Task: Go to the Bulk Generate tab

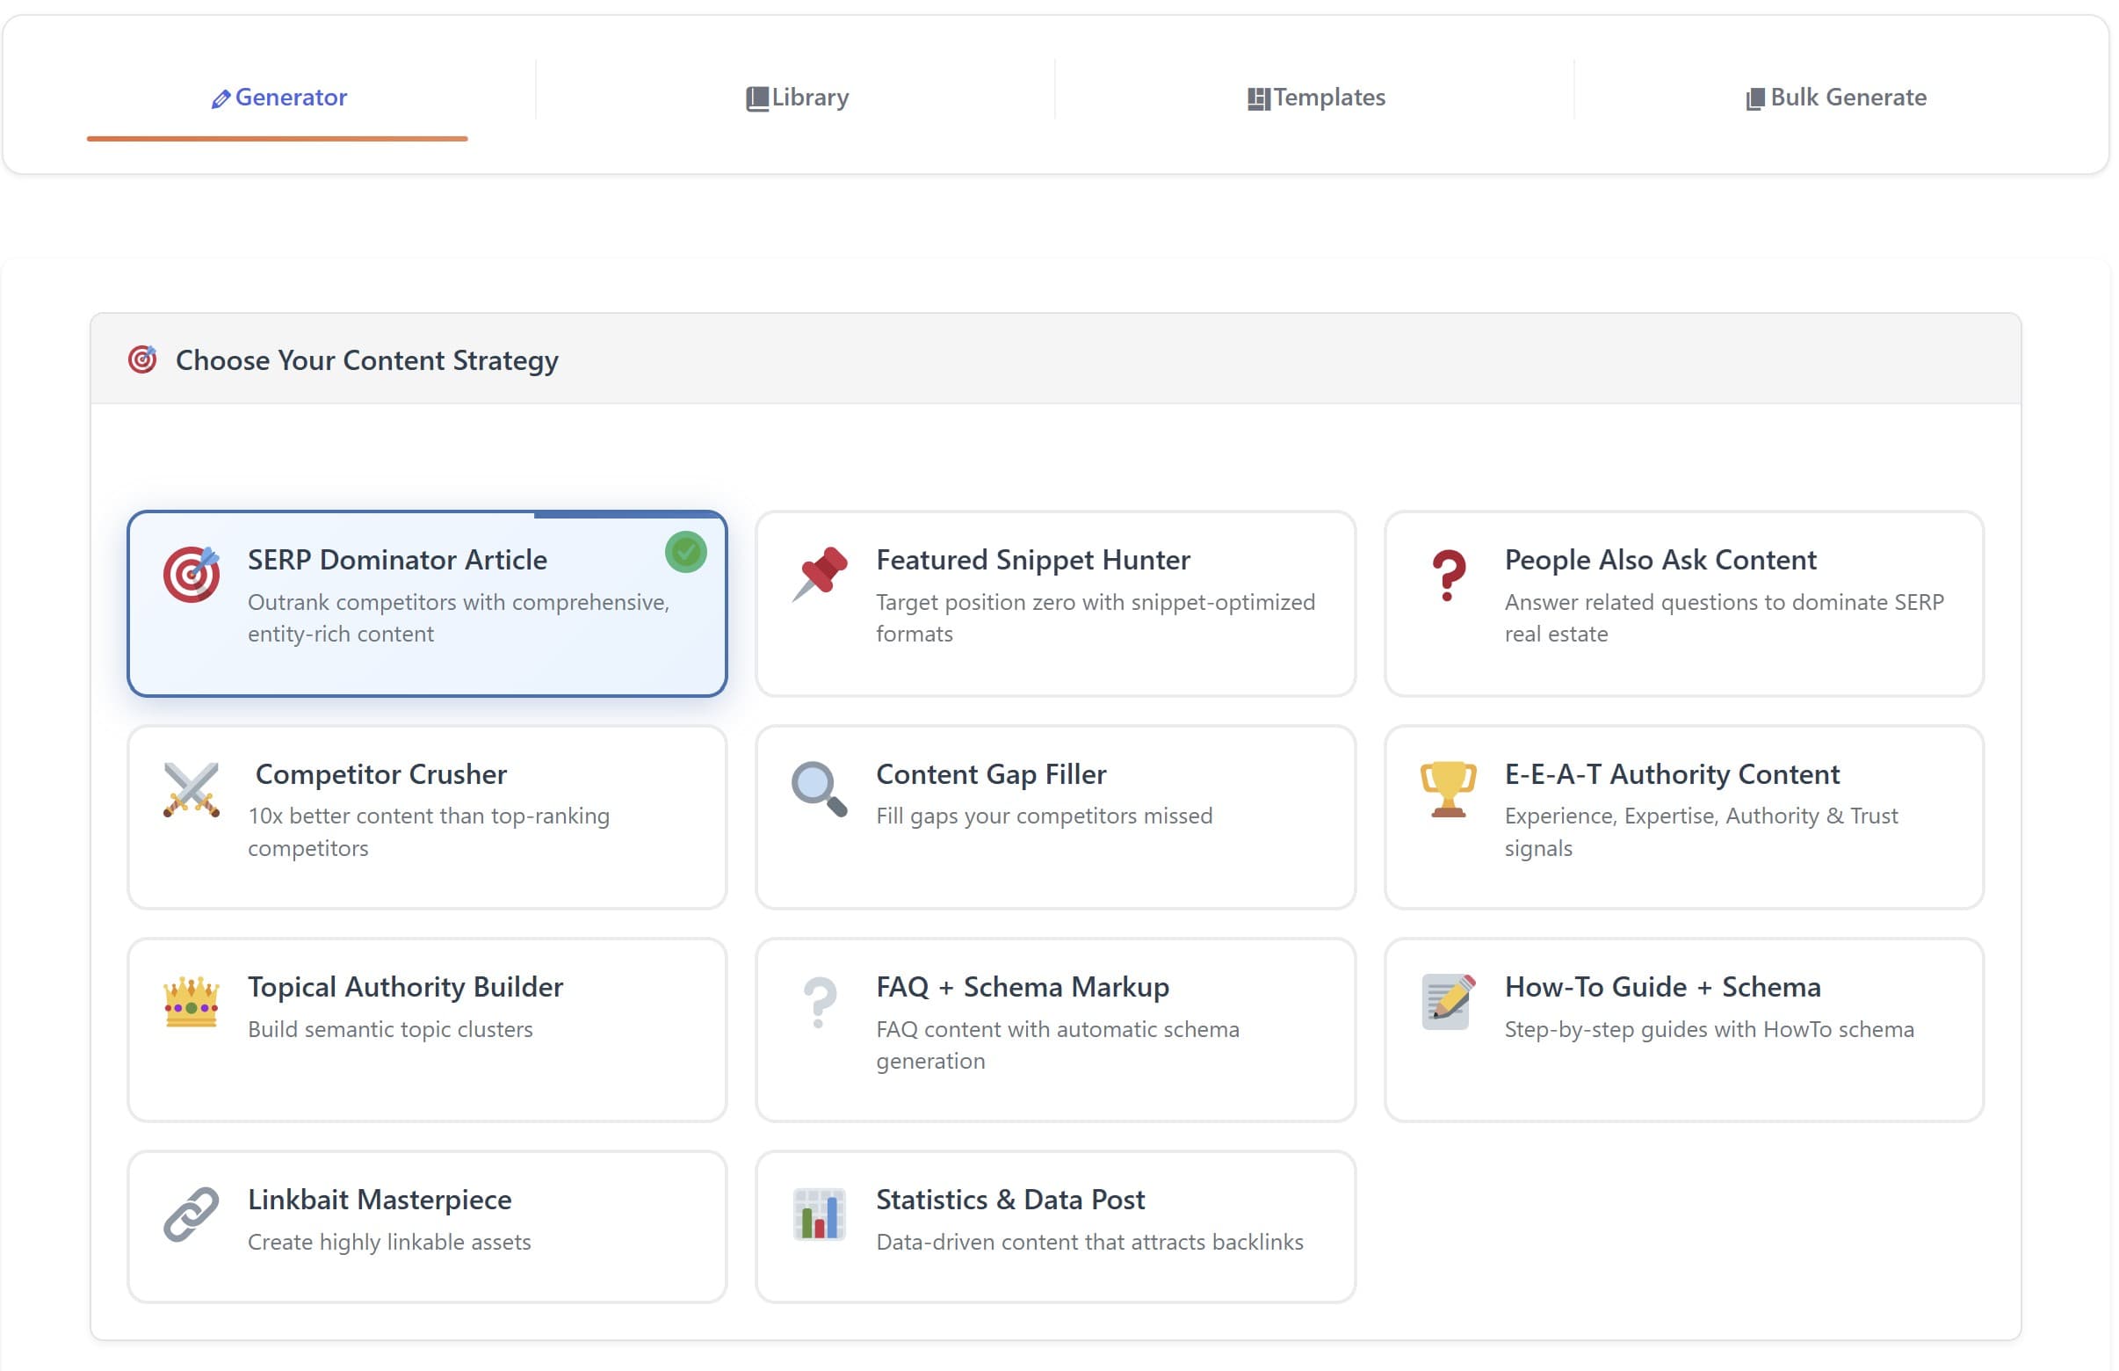Action: point(1835,97)
